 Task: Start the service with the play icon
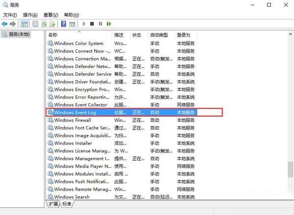click(x=84, y=23)
